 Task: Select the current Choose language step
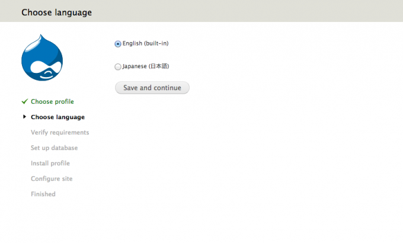[x=57, y=117]
